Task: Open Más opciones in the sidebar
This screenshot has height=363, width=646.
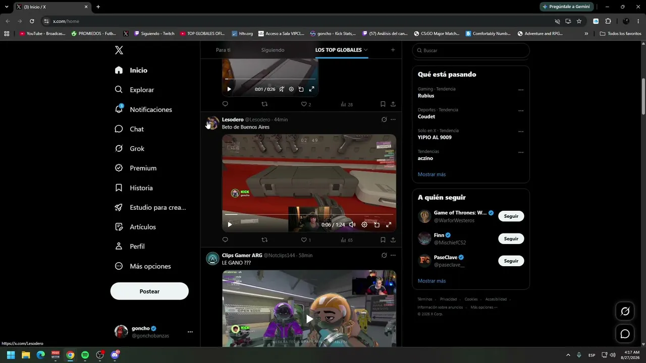Action: pos(143,266)
